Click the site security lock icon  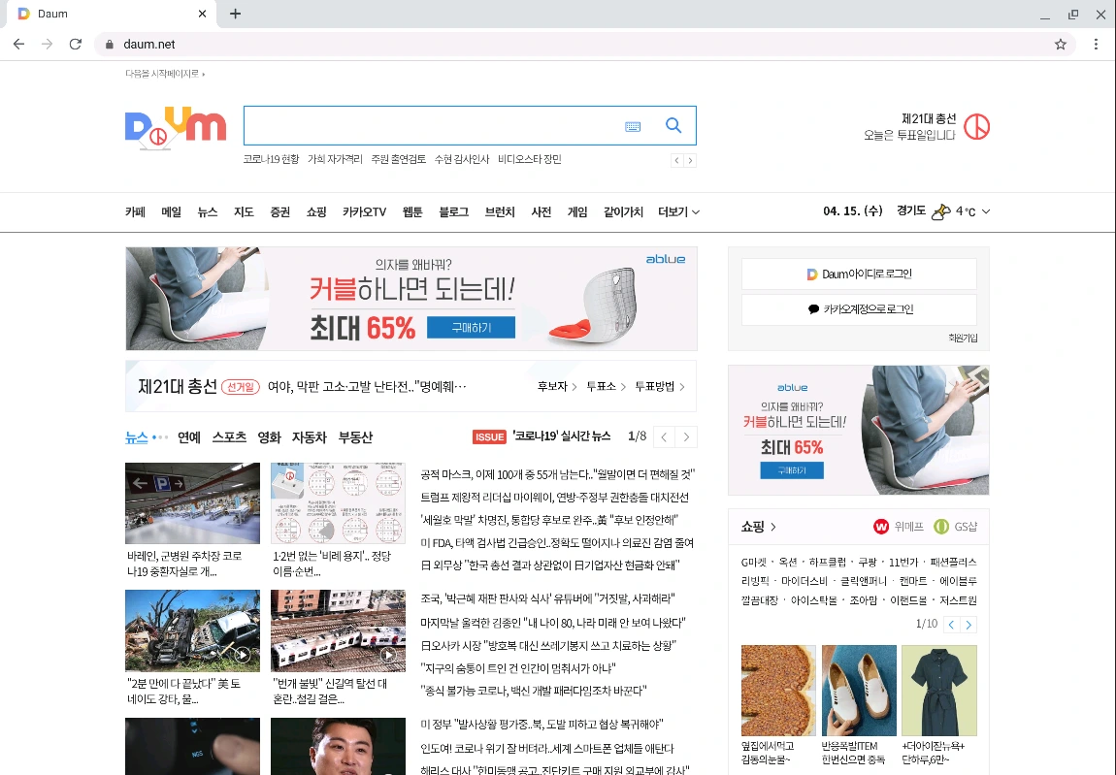[109, 44]
